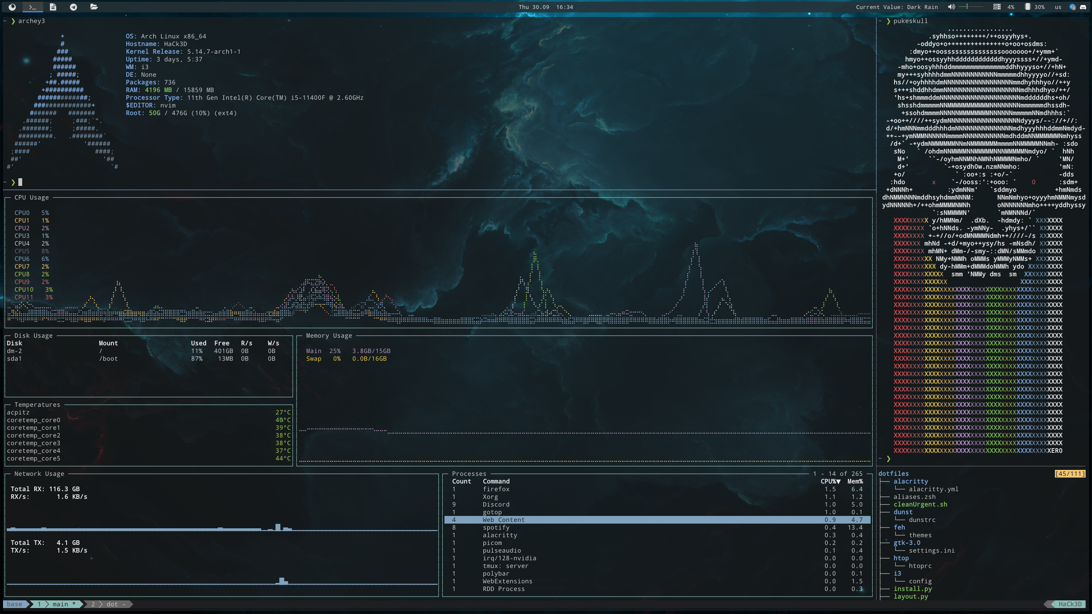Open install.py in the dotfiles tree
Screen dimensions: 1092x614
(x=912, y=589)
